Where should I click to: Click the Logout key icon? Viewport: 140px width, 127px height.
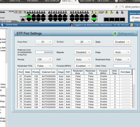click(132, 25)
